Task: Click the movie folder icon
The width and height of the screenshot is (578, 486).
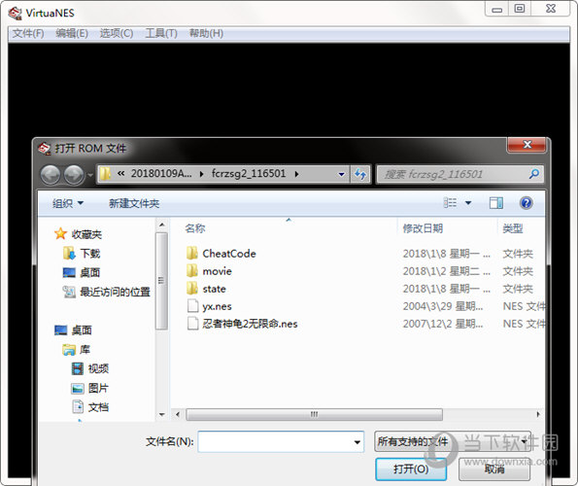Action: 192,271
